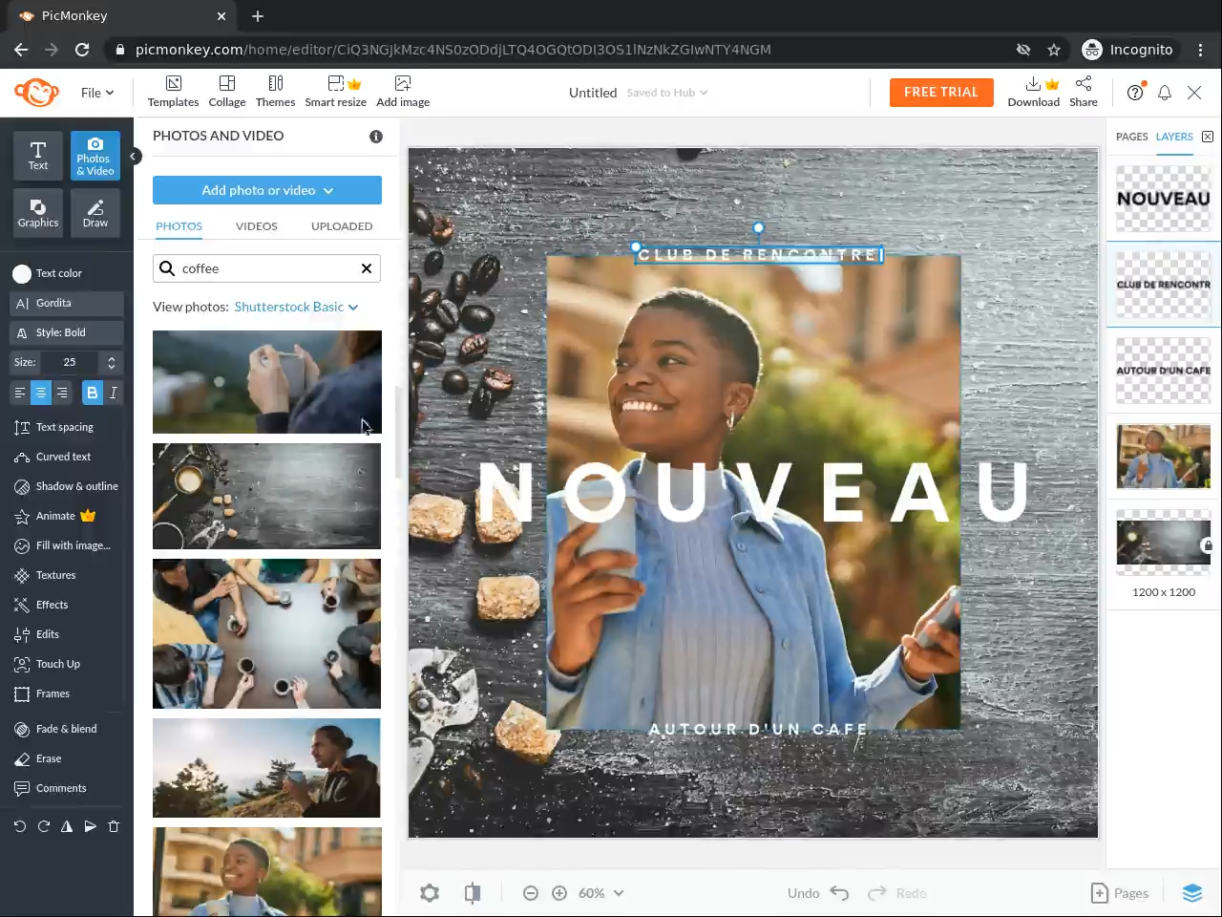Screen dimensions: 1222x917
Task: Click the Undo button
Action: click(x=818, y=893)
